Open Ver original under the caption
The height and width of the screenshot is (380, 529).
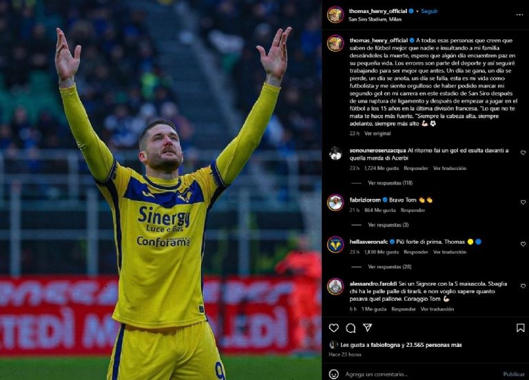coord(377,134)
